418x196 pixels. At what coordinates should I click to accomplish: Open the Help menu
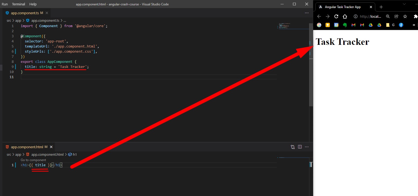(x=33, y=4)
